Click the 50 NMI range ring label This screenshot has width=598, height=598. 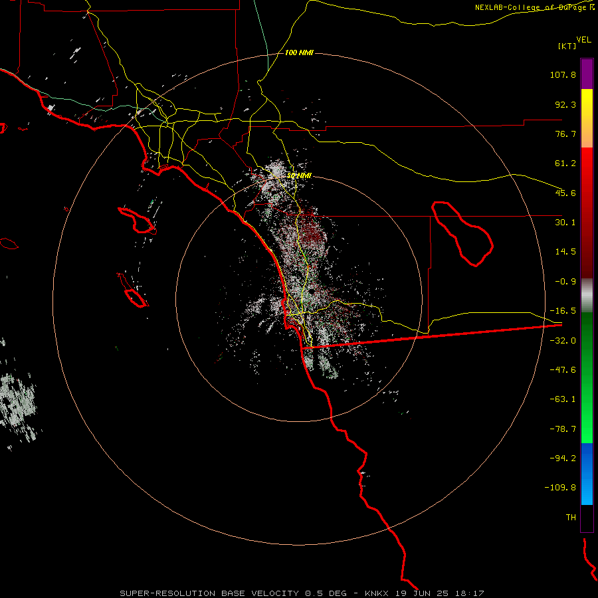click(300, 175)
